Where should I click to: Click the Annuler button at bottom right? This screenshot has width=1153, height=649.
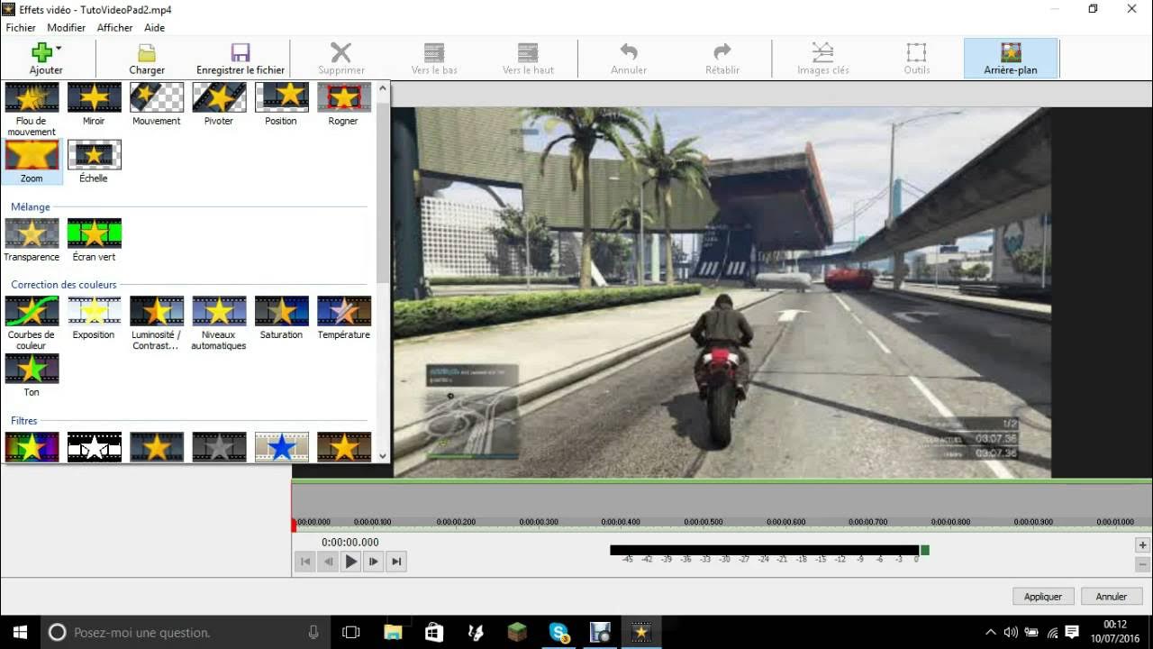1112,596
